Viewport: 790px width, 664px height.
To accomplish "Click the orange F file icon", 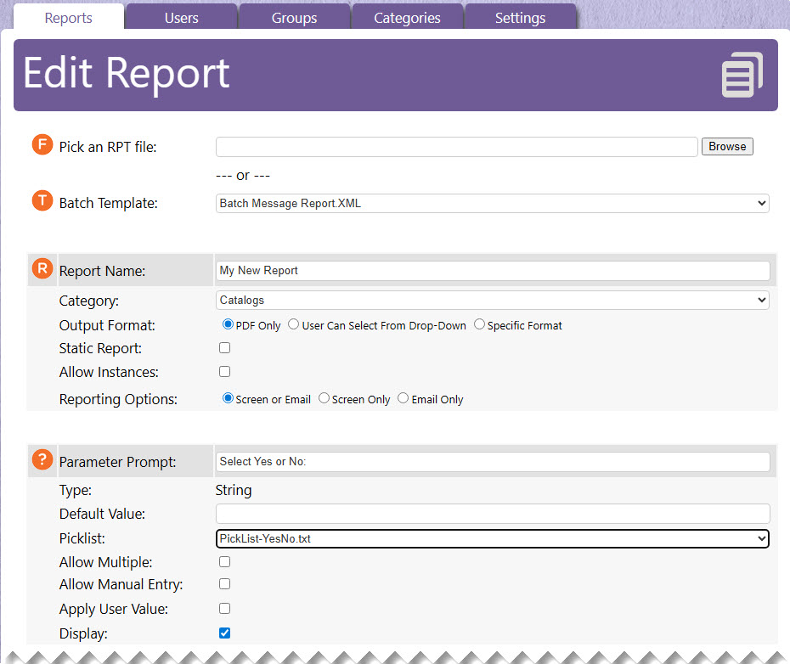I will point(42,144).
